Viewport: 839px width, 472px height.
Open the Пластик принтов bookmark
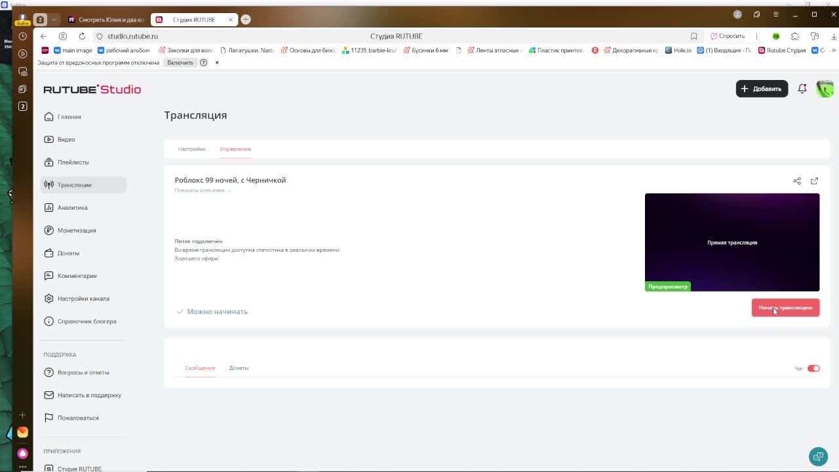[x=556, y=50]
